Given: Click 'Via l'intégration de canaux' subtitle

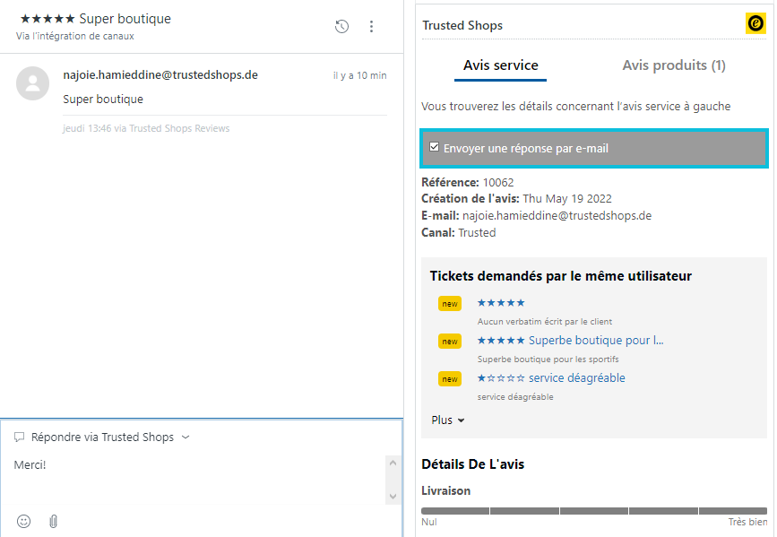Looking at the screenshot, I should click(74, 36).
